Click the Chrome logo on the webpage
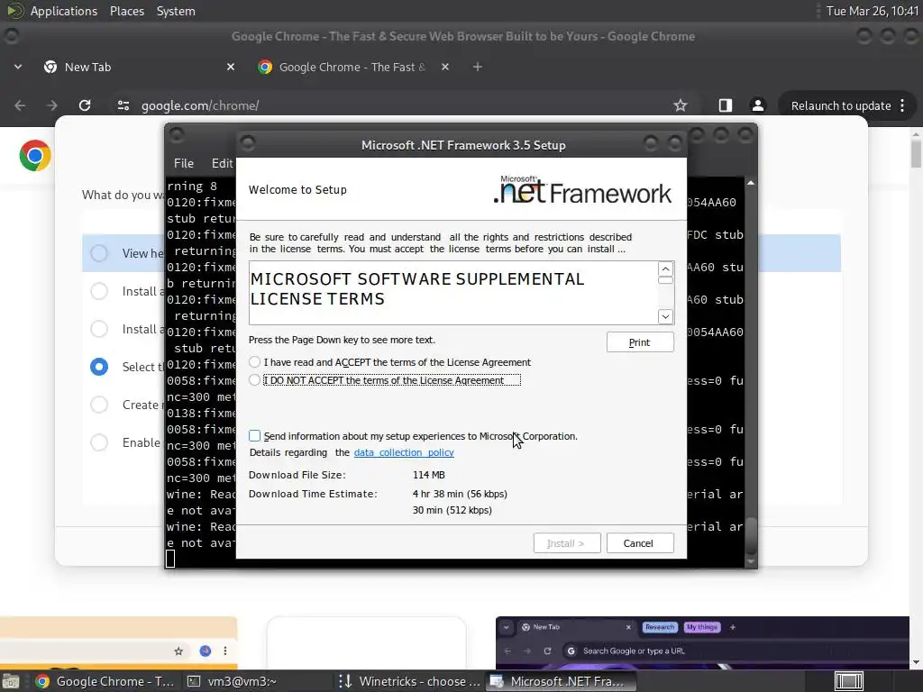The height and width of the screenshot is (692, 923). coord(35,155)
